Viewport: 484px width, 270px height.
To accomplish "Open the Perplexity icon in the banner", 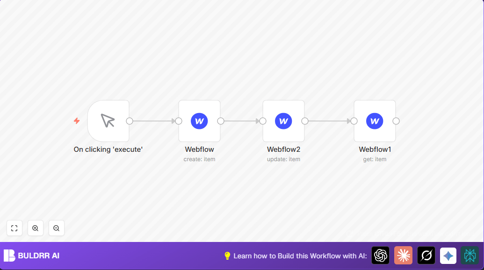I will [470, 256].
